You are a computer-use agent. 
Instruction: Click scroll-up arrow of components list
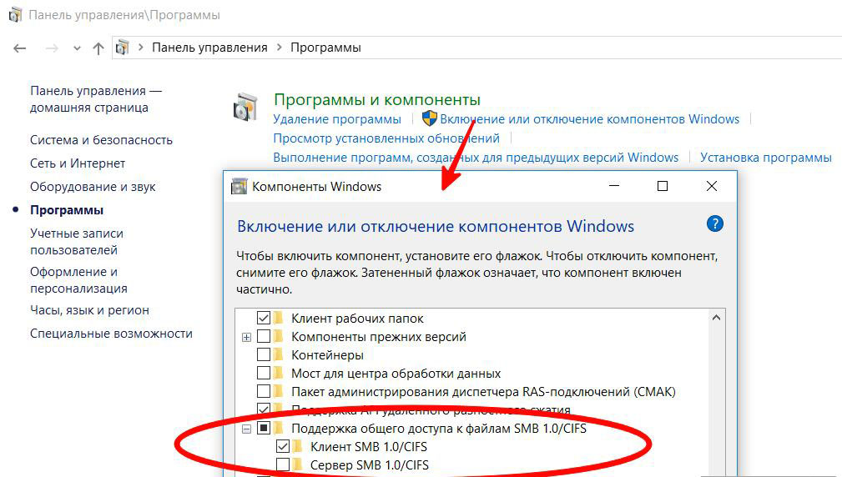(716, 318)
